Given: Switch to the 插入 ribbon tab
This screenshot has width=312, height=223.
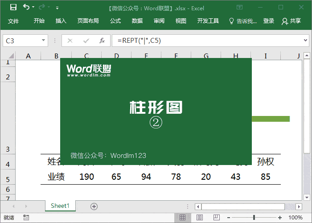Looking at the screenshot, I should coord(61,21).
